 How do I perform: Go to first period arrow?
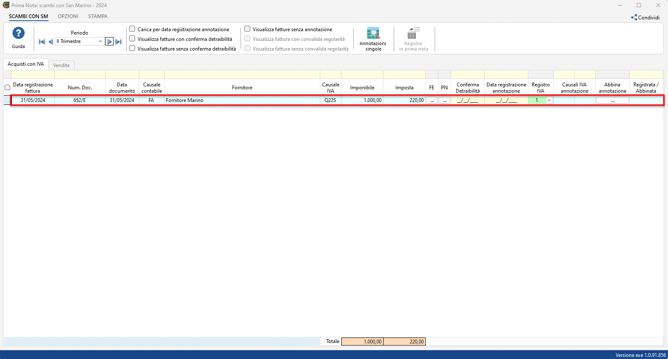click(42, 42)
